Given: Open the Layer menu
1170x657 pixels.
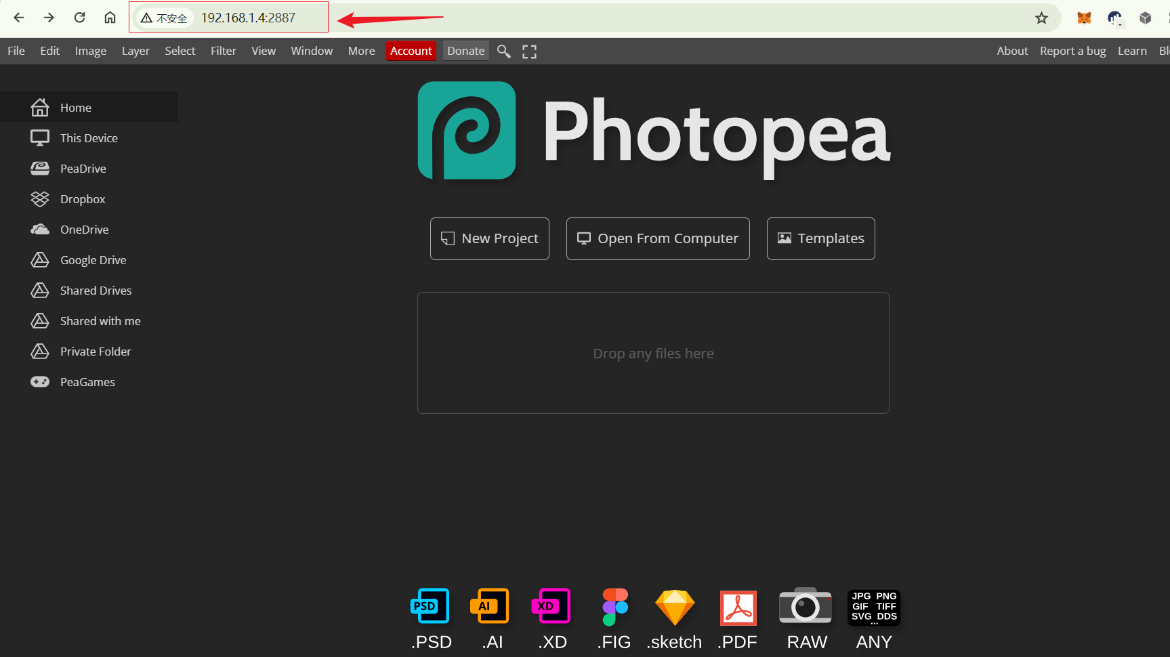Looking at the screenshot, I should 135,51.
